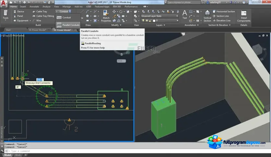
Task: Select the Horizontal Section tool
Action: click(224, 11)
